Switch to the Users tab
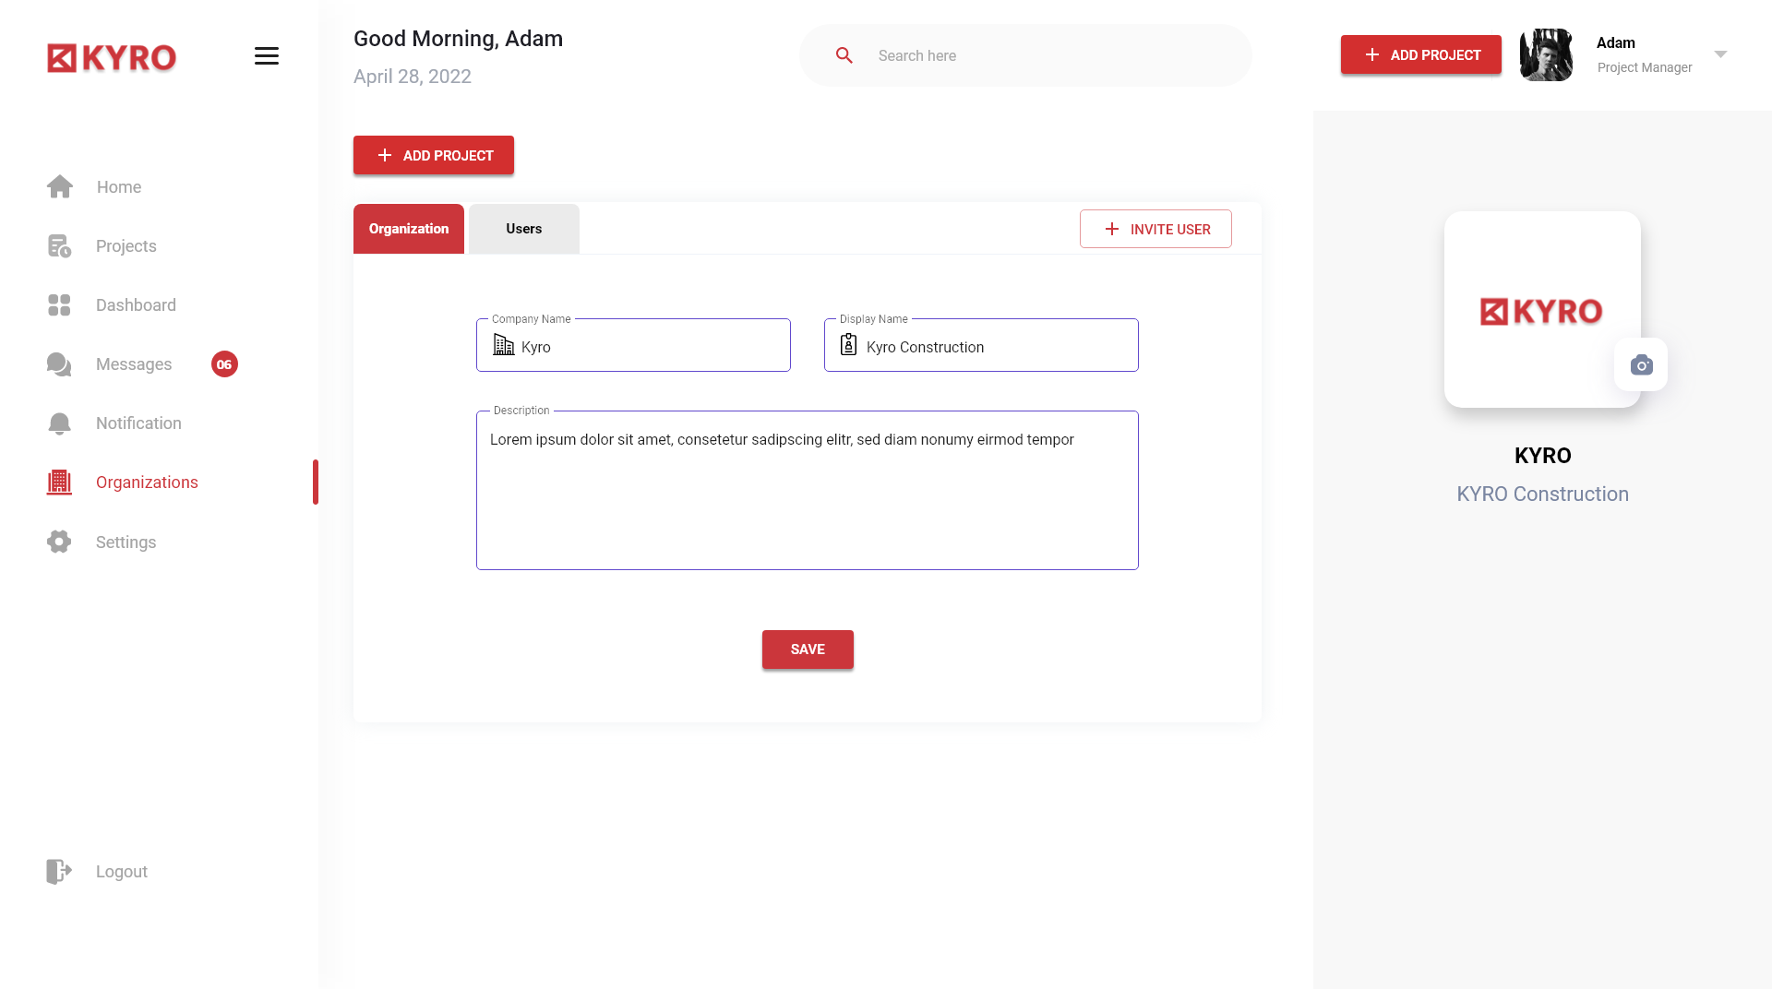 coord(524,229)
